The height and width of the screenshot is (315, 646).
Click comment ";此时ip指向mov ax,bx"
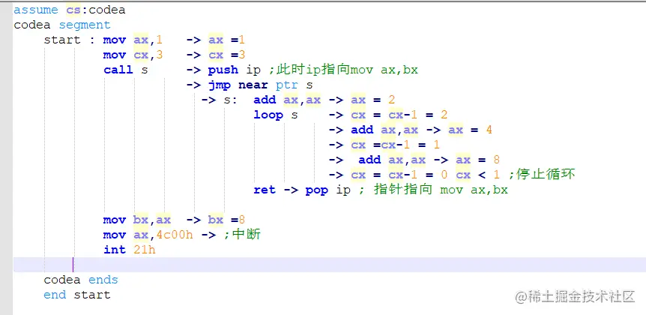343,70
